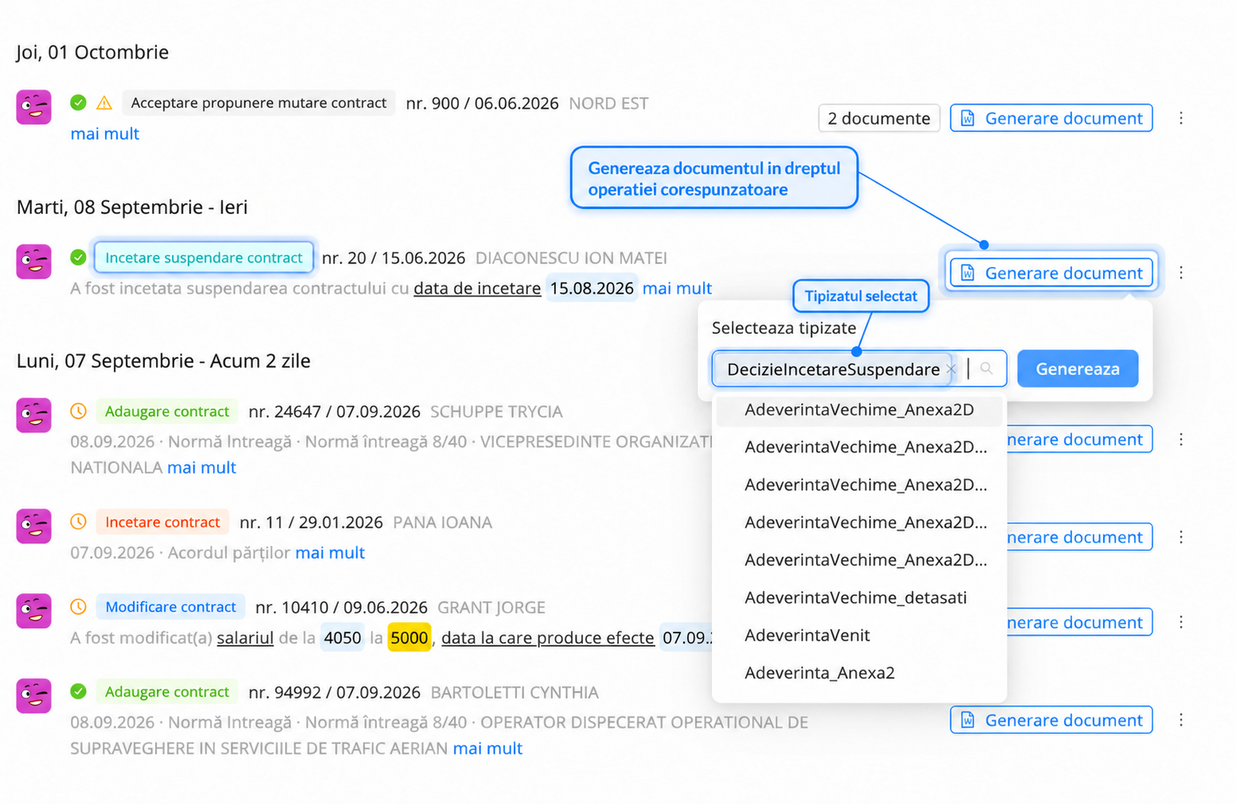Clear the selected DecizieIncetareSuspendare template

pyautogui.click(x=951, y=369)
